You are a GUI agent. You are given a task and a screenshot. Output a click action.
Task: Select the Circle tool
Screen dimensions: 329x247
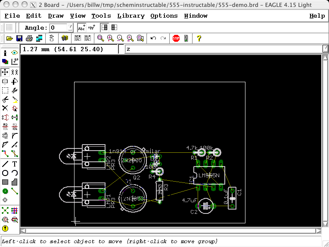5,173
